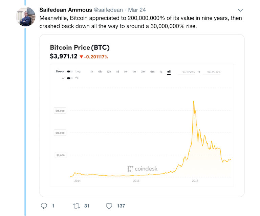Image resolution: width=260 pixels, height=216 pixels.
Task: Like the tweet with the heart icon
Action: point(109,206)
